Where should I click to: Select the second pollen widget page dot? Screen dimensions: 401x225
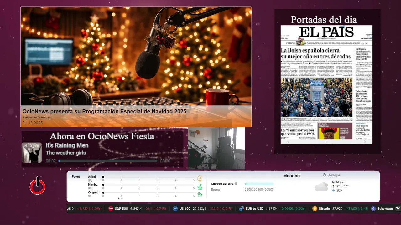tap(122, 198)
